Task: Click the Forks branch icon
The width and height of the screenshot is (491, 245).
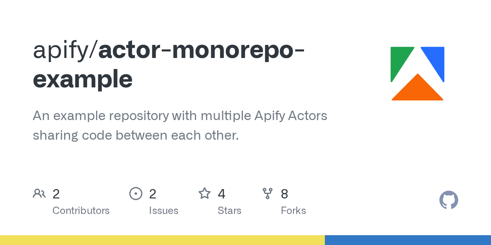Action: 268,194
